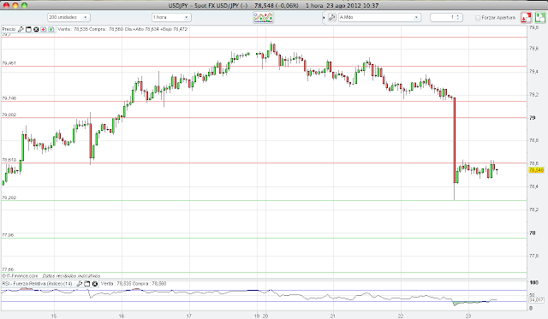Close the window using the red button
This screenshot has width=548, height=319.
point(6,5)
